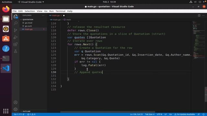Viewport: 207px width, 116px height.
Task: Open Terminal from the Ubuntu dock
Action: click(x=6, y=58)
